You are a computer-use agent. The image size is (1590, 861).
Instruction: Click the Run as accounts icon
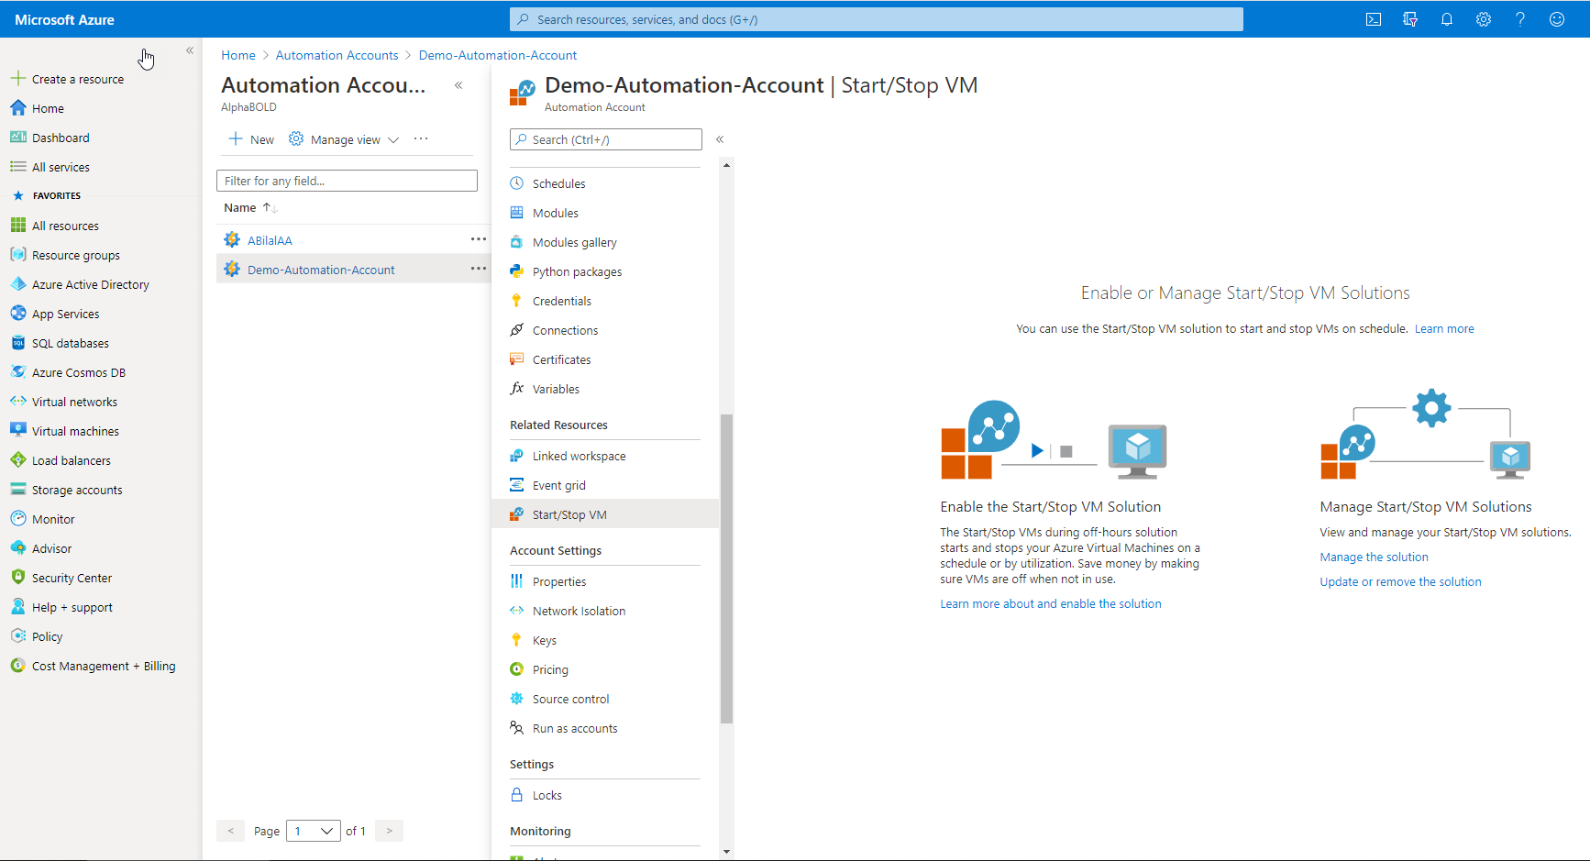click(x=516, y=728)
